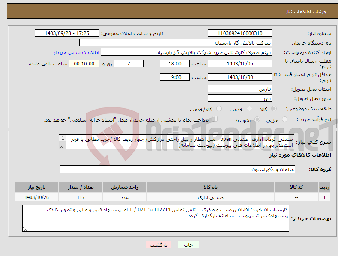Click resize handle of buyer notes box
This screenshot has height=256, width=338.
(25, 229)
